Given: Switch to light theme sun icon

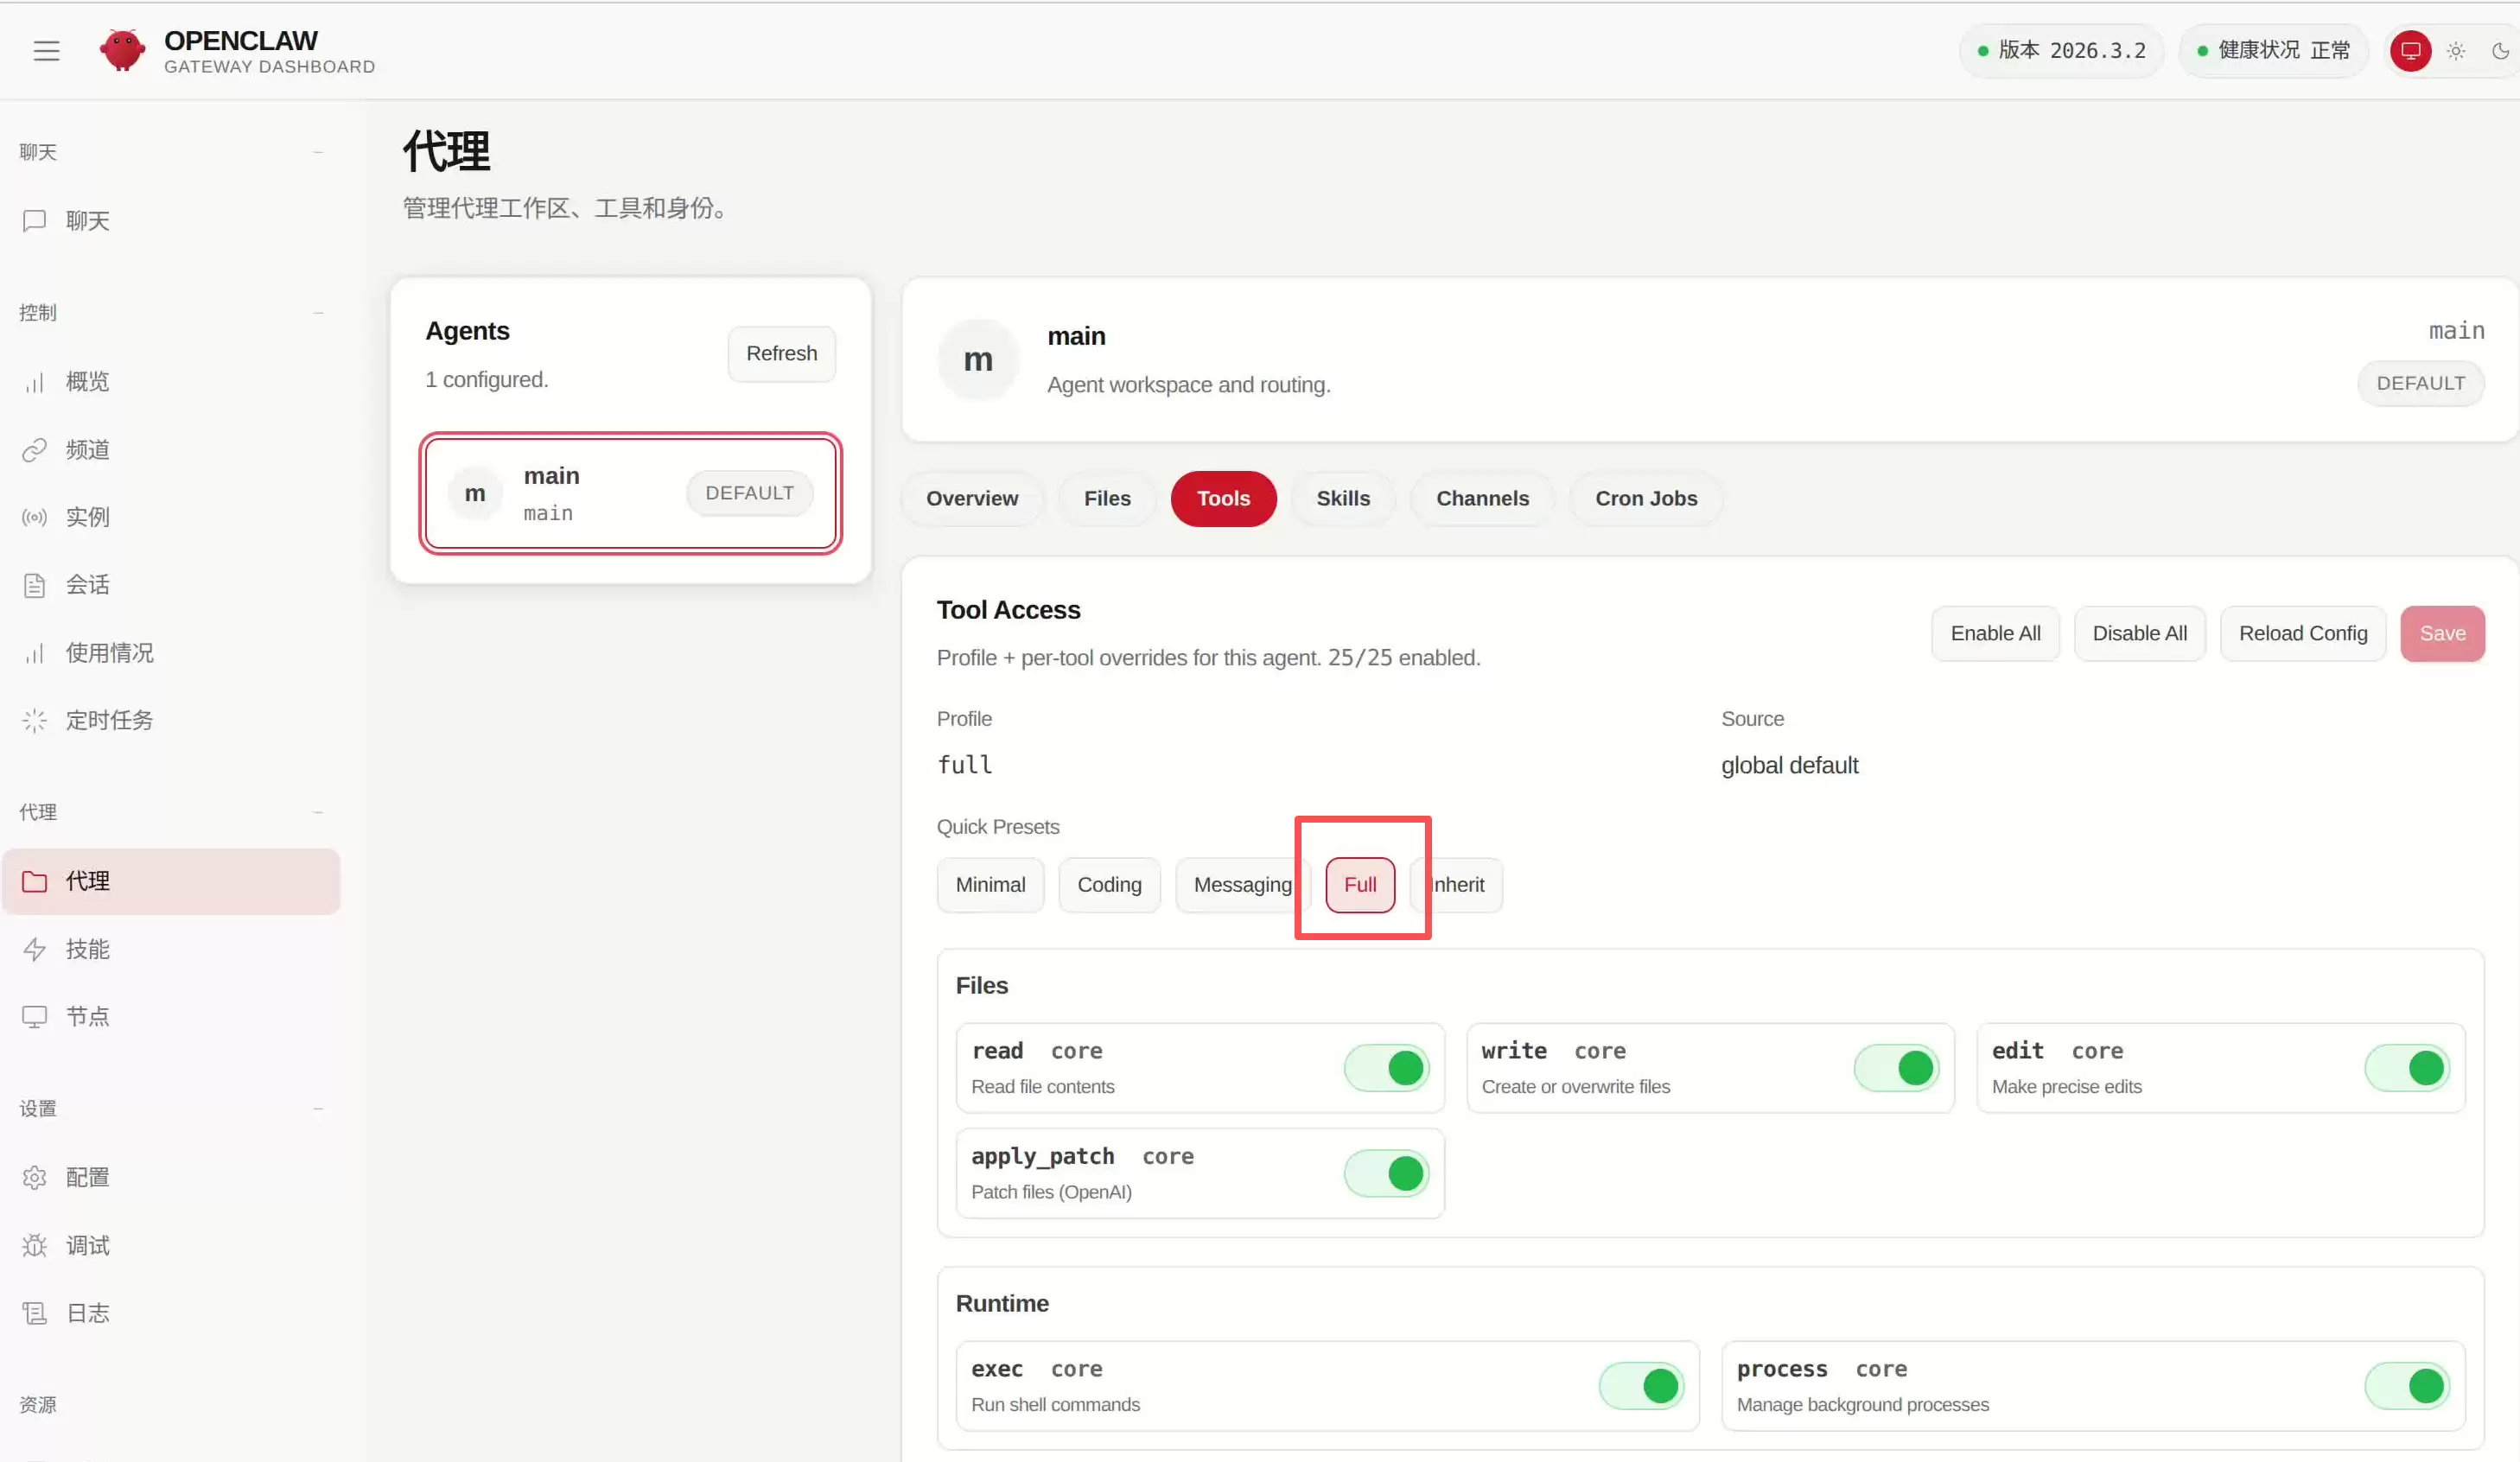Looking at the screenshot, I should tap(2456, 50).
